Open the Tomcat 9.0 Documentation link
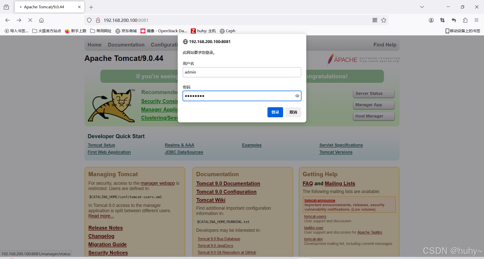484x259 pixels. pyautogui.click(x=228, y=183)
